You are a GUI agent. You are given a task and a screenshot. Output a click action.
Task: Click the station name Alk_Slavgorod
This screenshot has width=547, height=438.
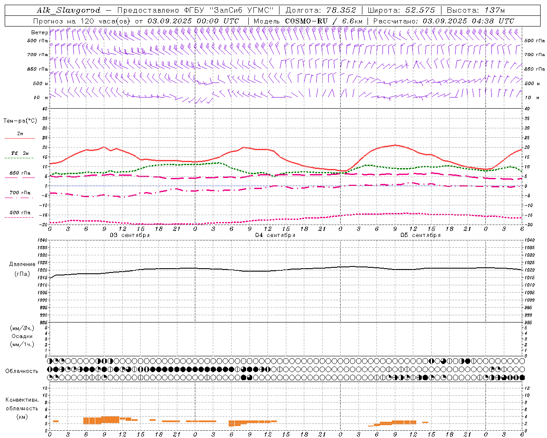tap(69, 10)
